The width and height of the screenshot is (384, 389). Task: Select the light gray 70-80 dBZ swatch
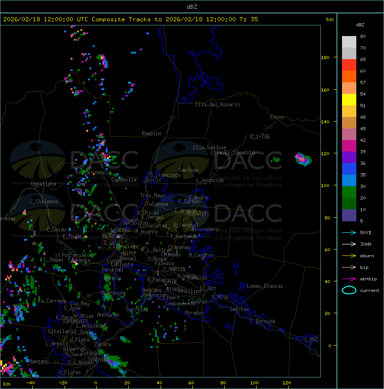349,42
